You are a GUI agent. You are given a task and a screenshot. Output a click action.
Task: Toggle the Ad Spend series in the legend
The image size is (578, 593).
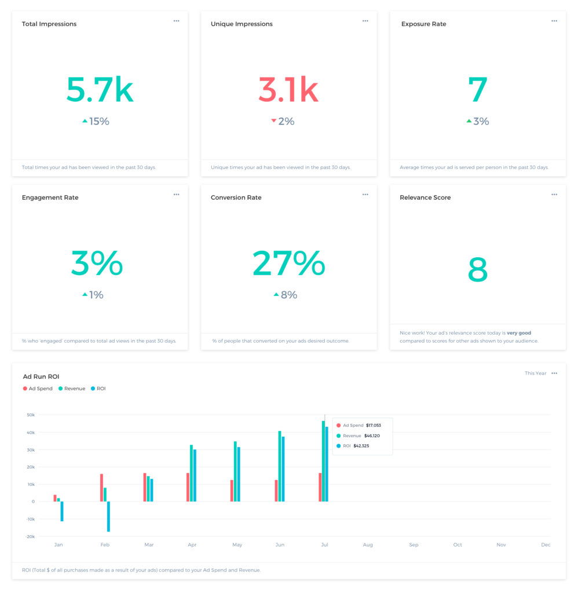pyautogui.click(x=38, y=389)
